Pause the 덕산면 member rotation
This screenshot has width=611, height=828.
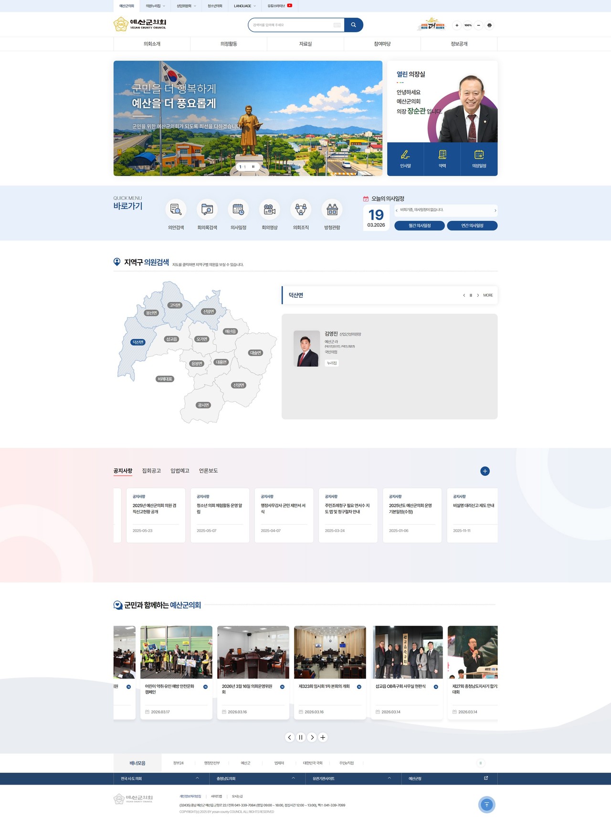tap(471, 295)
